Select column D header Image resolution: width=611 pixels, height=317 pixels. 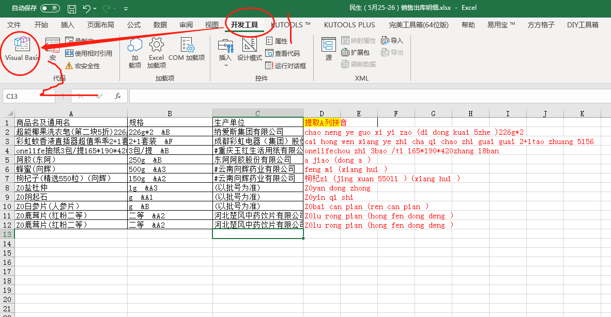coord(322,114)
